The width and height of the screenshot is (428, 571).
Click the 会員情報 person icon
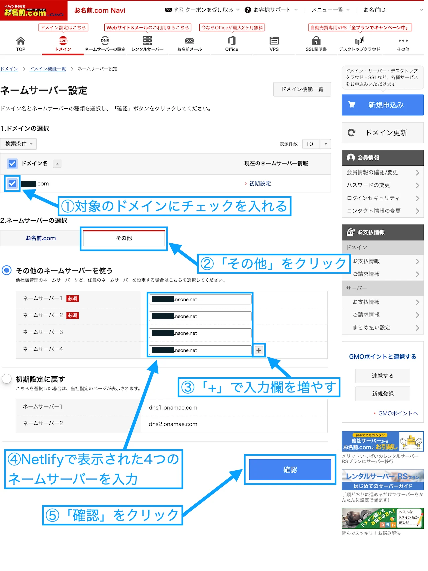tap(351, 157)
